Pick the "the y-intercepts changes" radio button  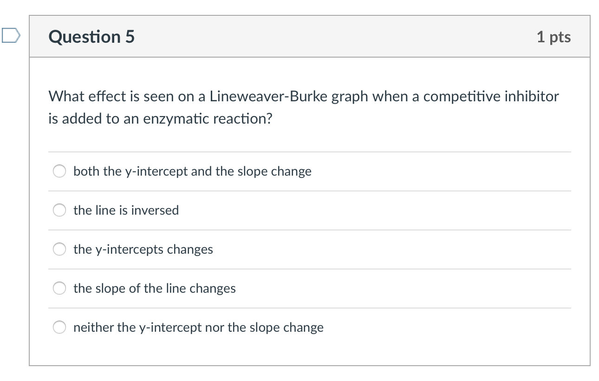pos(59,250)
